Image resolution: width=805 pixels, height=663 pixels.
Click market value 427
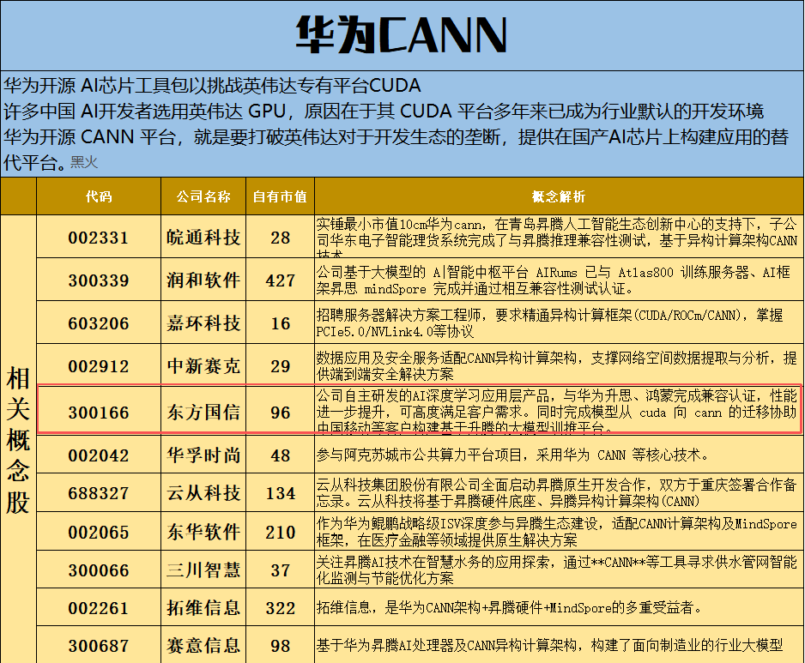pos(281,280)
